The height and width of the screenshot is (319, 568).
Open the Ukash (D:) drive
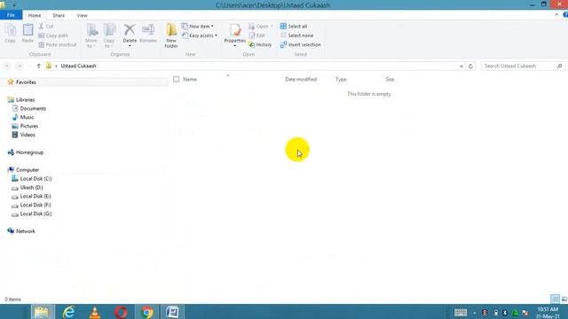tap(32, 187)
